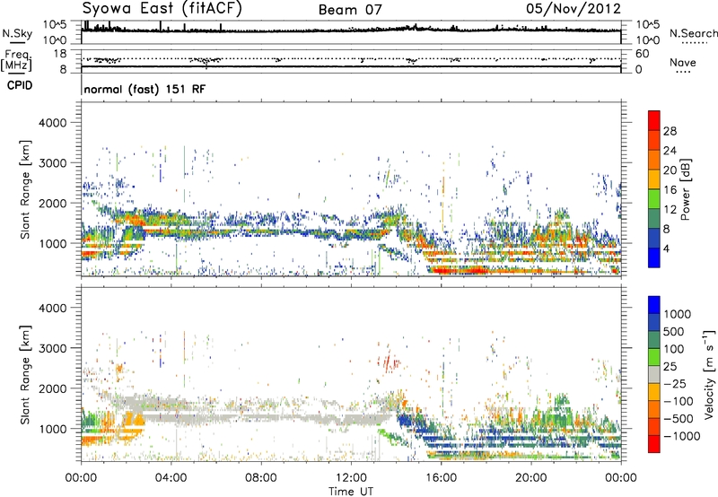Select "4000" tick of the power panel

pos(52,123)
